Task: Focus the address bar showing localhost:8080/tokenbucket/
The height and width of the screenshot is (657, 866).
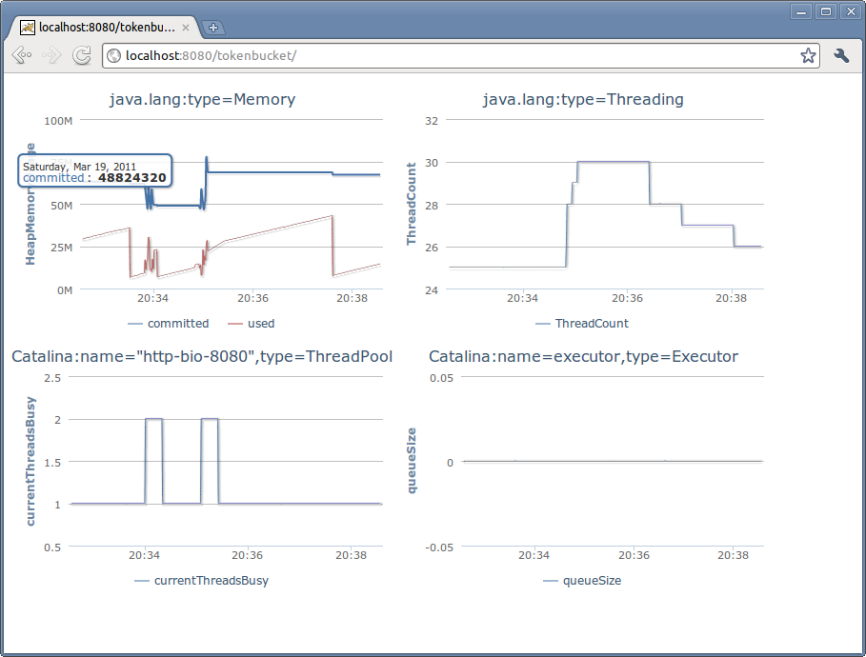Action: [460, 56]
